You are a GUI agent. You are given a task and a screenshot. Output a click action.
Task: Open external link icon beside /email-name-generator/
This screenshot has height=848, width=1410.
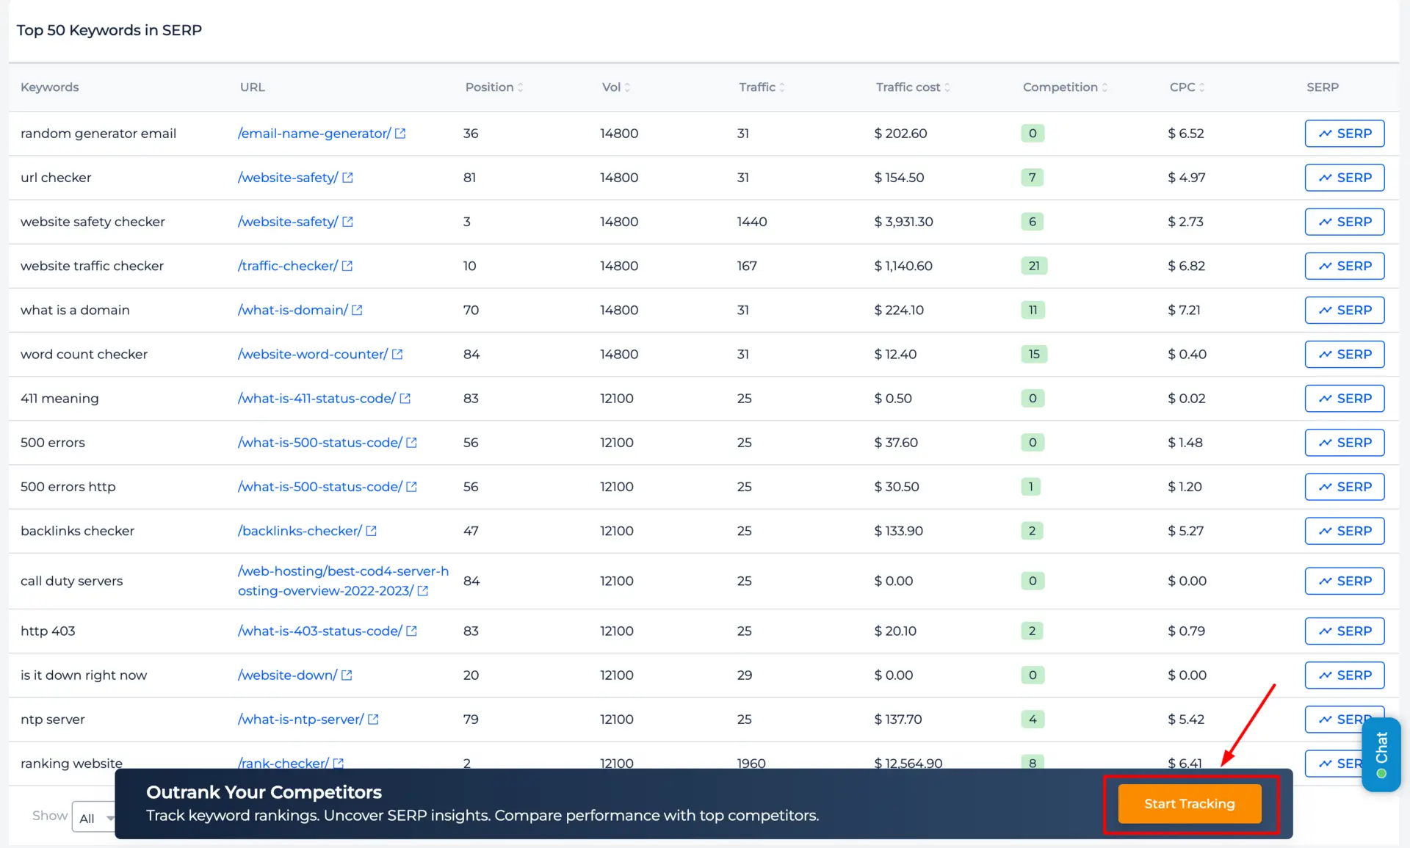coord(400,134)
